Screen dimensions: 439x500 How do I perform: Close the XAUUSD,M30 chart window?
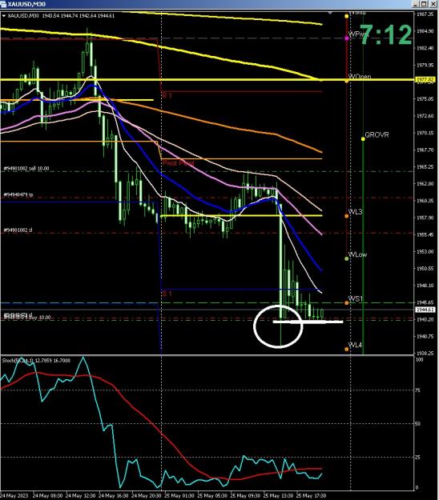coord(433,4)
